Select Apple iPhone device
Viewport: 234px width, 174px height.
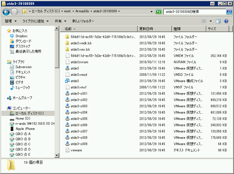(x=22, y=129)
